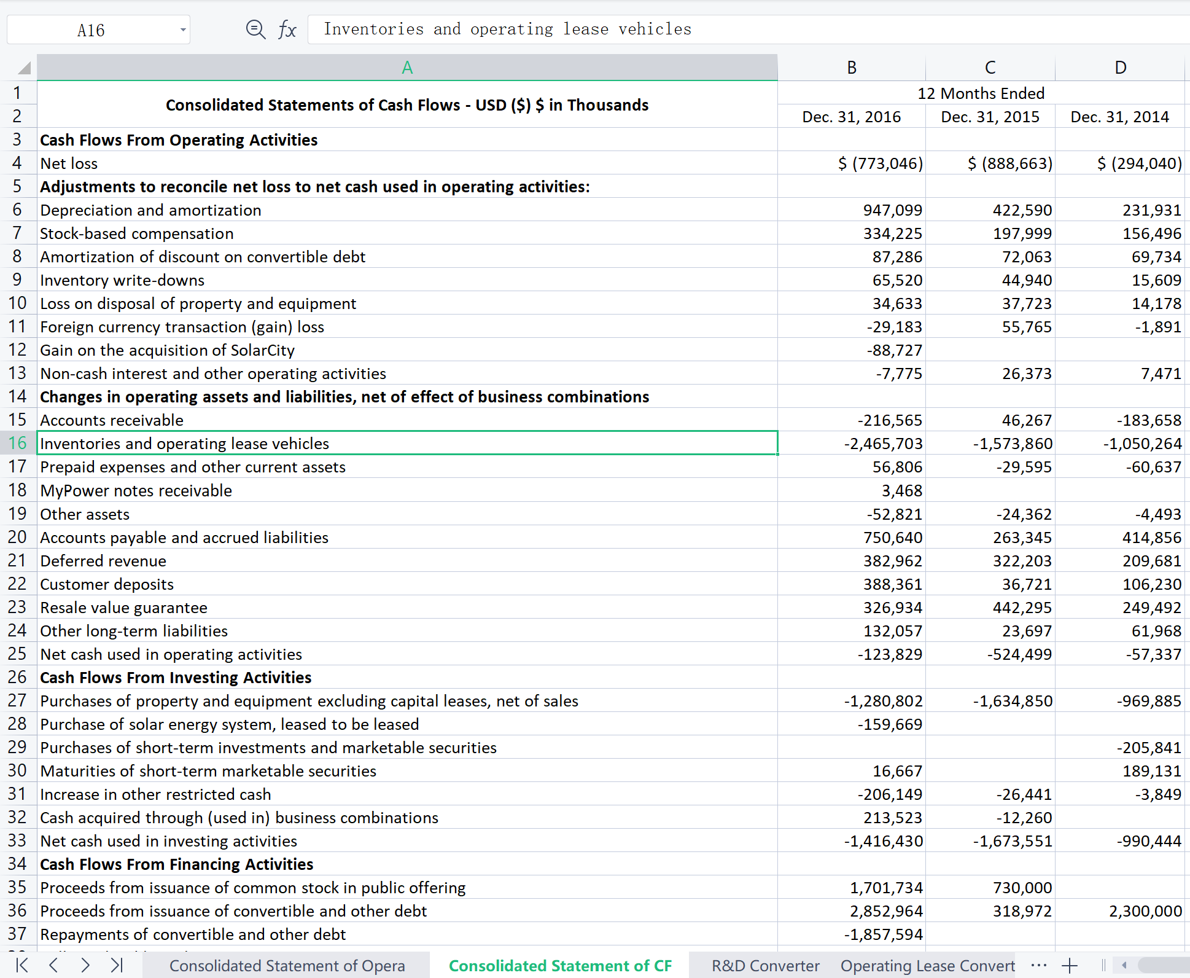Go to next sheet tab arrow

coord(85,965)
